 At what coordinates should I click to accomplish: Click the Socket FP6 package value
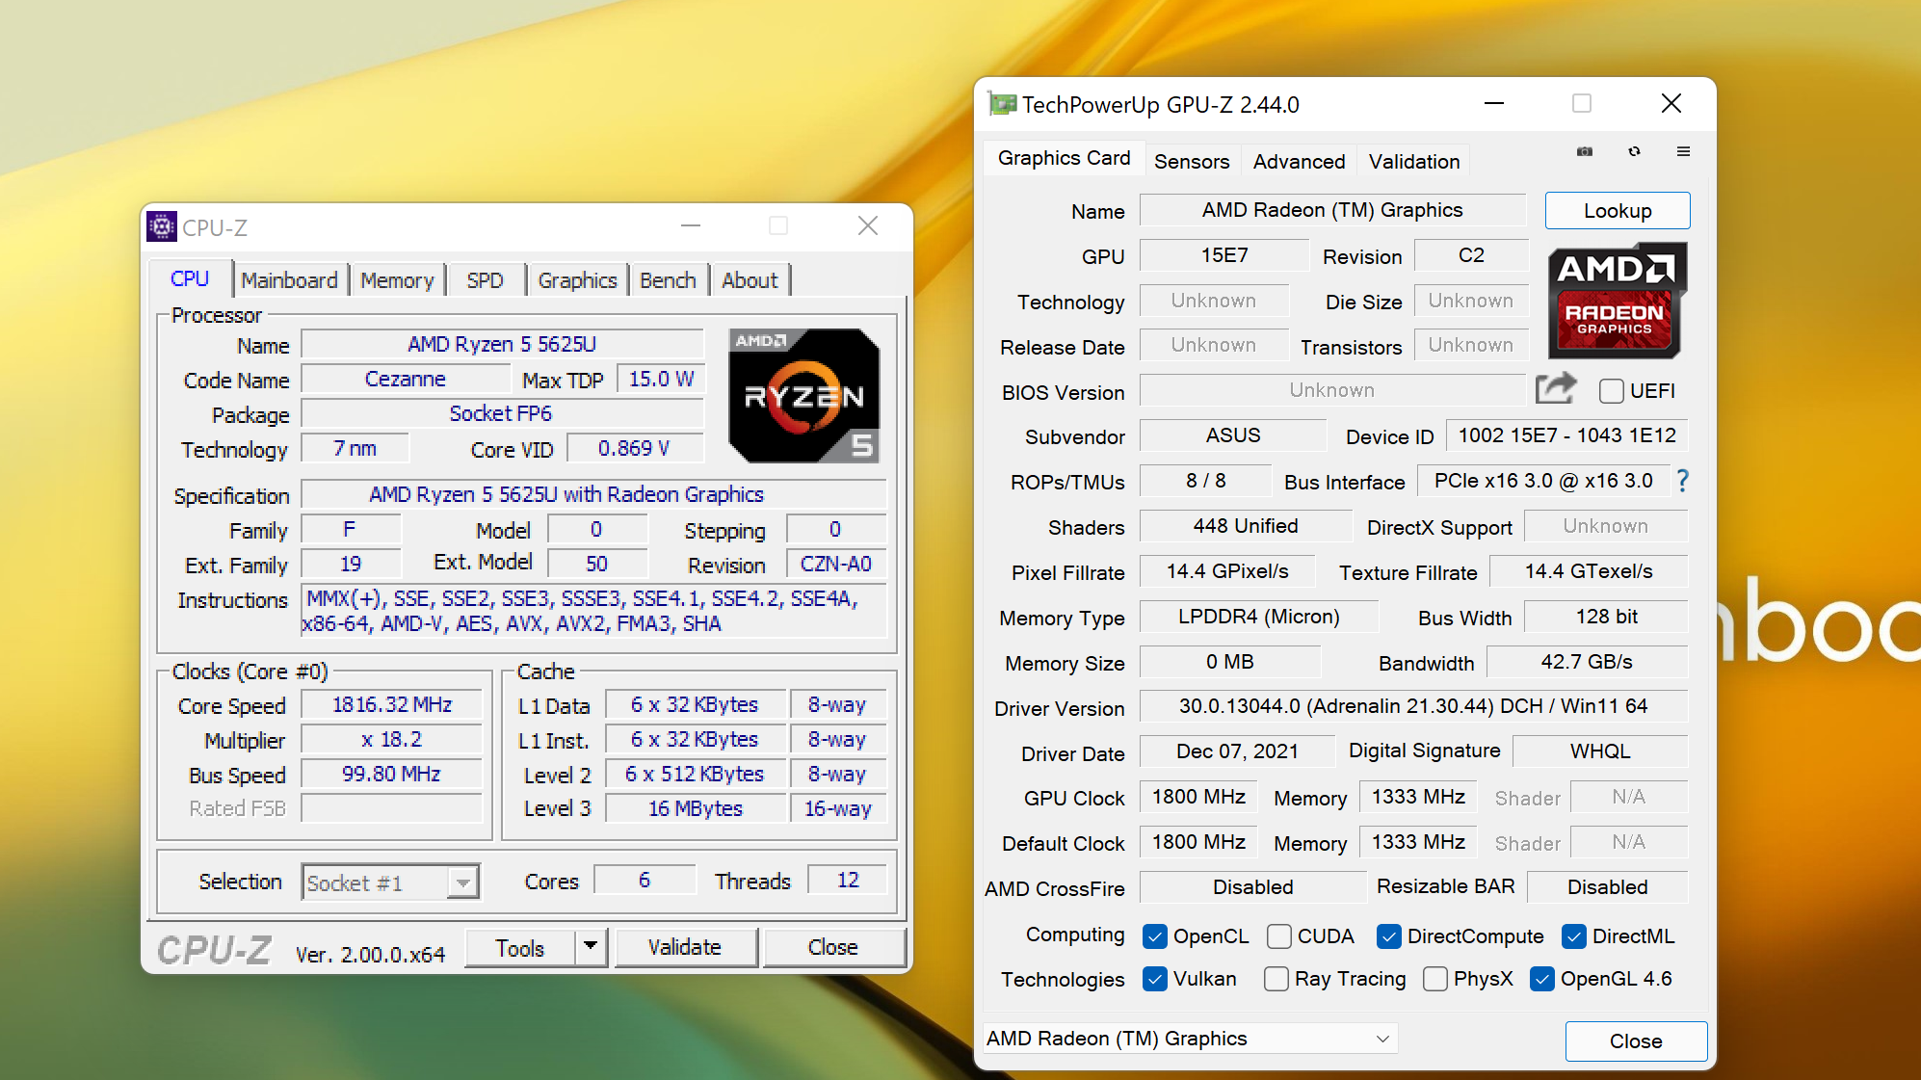(x=501, y=413)
